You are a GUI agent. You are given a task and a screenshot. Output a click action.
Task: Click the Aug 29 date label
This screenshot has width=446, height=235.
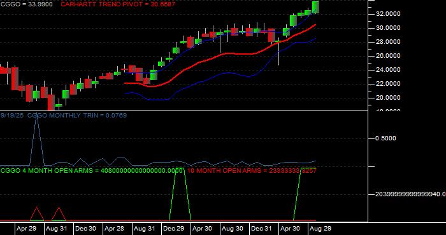point(320,229)
